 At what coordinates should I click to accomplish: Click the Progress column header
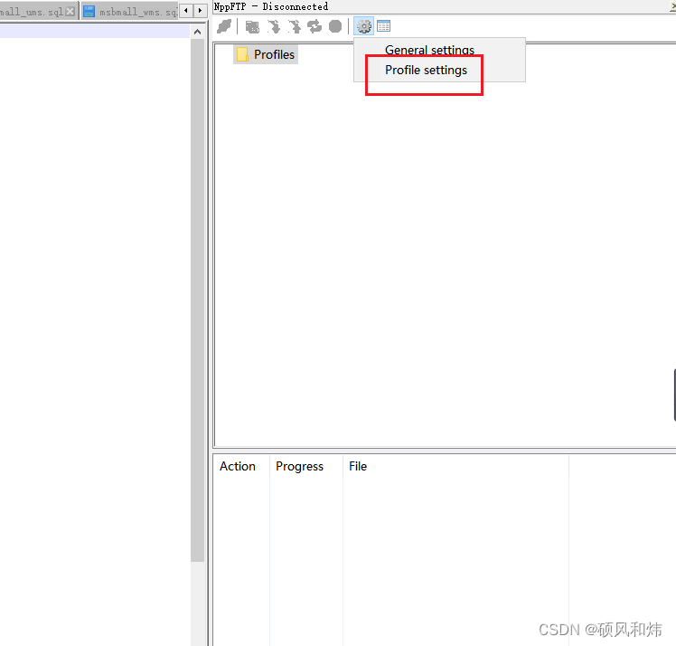click(x=306, y=467)
